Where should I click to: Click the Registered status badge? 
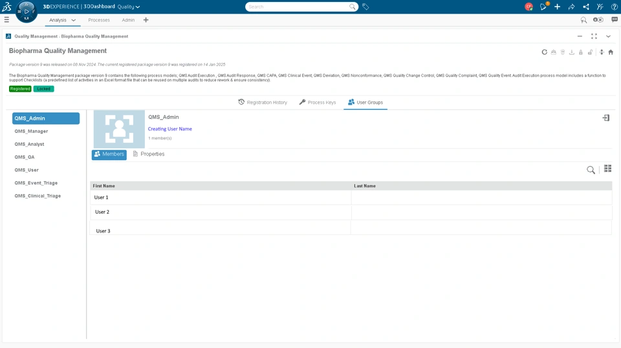[20, 89]
